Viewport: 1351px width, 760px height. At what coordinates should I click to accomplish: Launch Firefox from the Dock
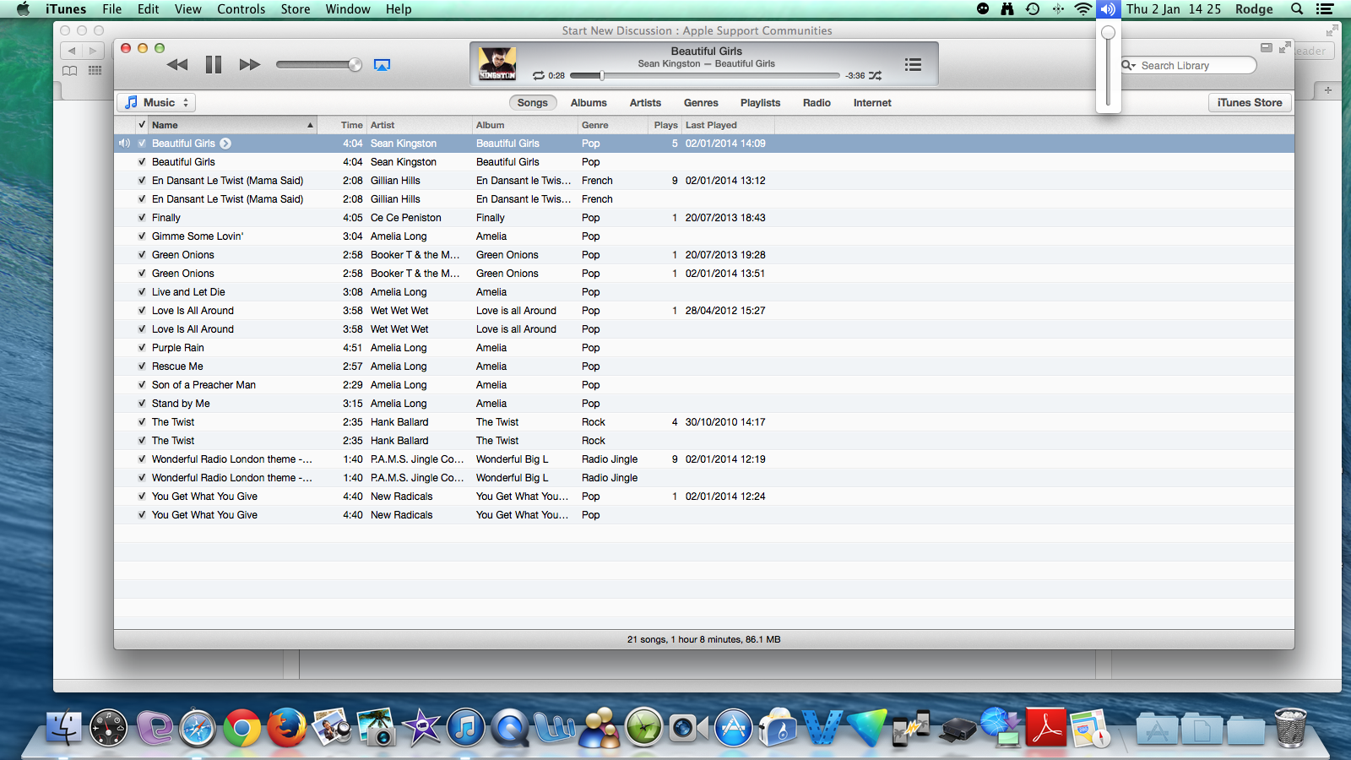click(x=287, y=728)
